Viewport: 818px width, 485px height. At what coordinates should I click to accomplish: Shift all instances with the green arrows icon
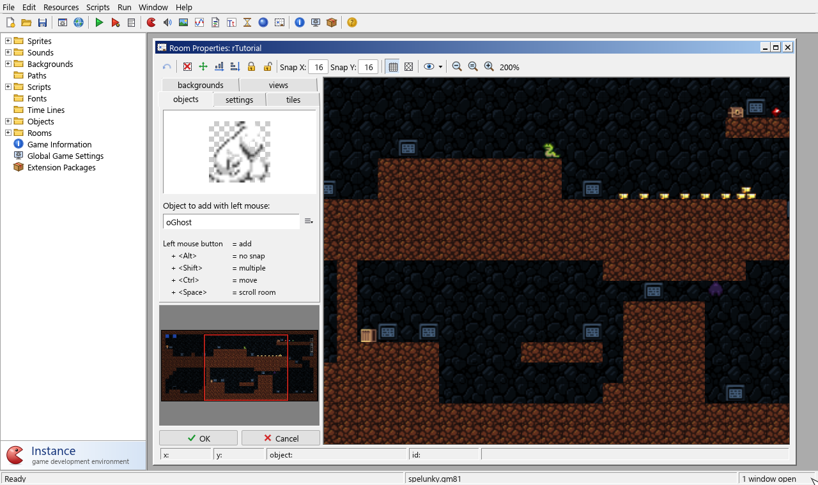pyautogui.click(x=203, y=66)
